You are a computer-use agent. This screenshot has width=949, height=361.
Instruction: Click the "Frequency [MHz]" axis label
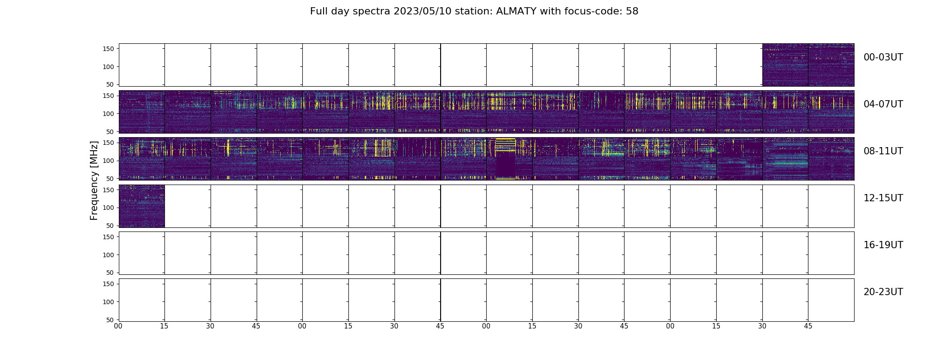pos(94,180)
